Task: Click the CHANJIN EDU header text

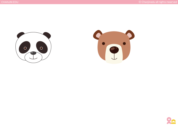Action: pyautogui.click(x=10, y=2)
